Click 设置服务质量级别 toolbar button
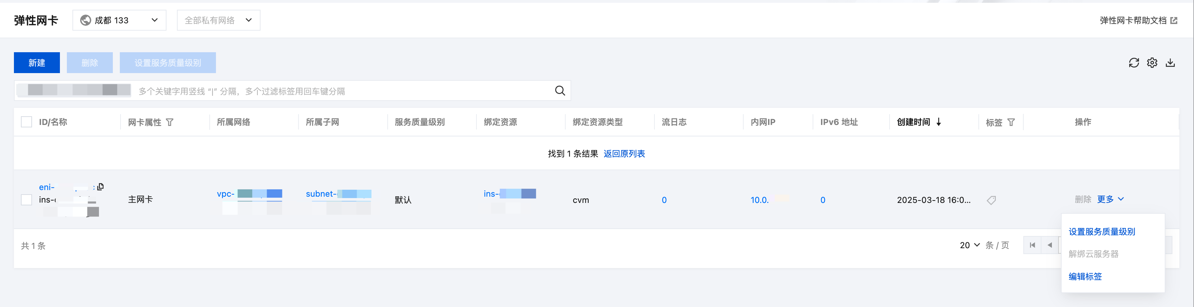This screenshot has height=307, width=1194. click(x=168, y=63)
